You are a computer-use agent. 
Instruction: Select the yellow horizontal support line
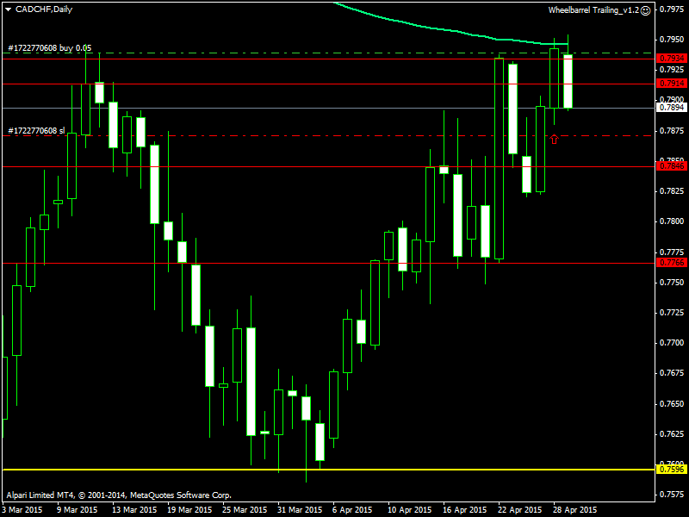(328, 470)
